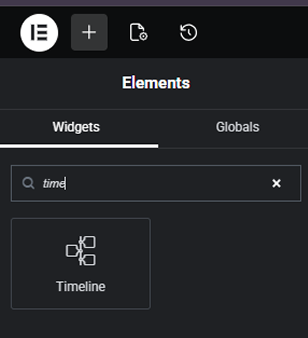
Task: Switch to the Widgets tab
Action: pyautogui.click(x=76, y=127)
